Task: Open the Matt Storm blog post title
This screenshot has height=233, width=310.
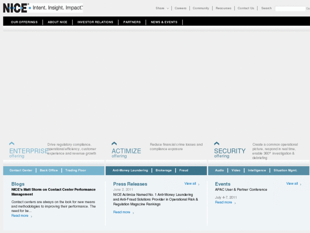Action: pos(53,192)
